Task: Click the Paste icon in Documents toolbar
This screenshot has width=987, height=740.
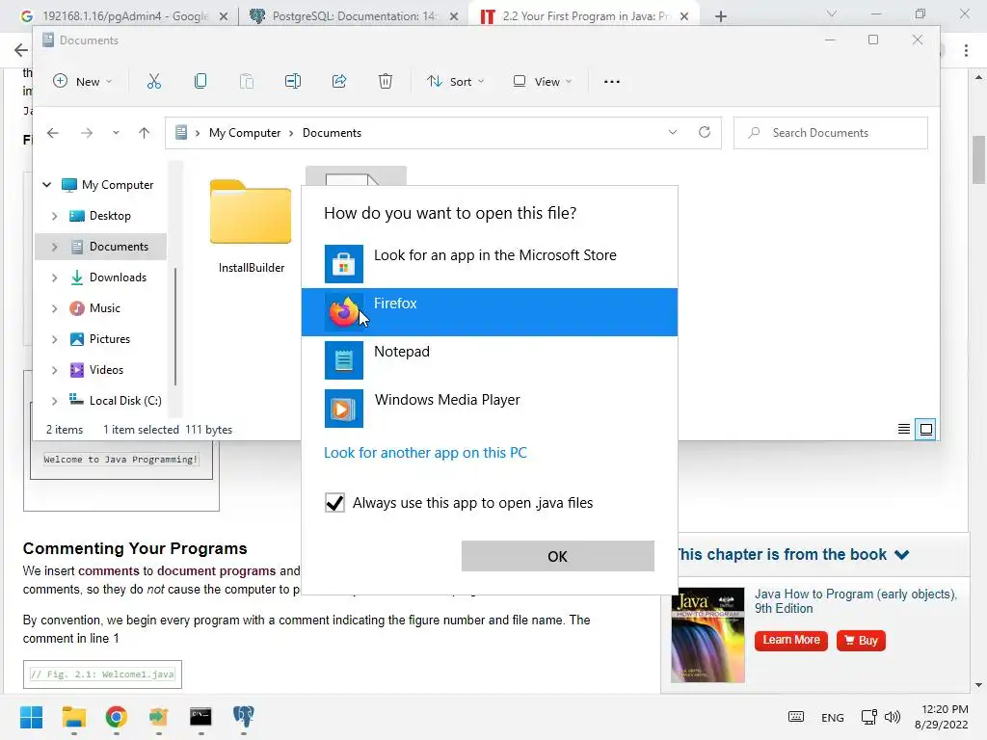Action: click(247, 81)
